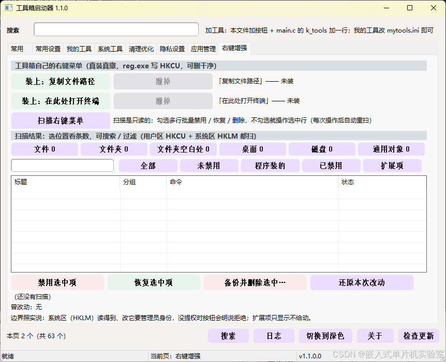Select the 磁盘 0 location button
The width and height of the screenshot is (446, 362).
coord(322,149)
